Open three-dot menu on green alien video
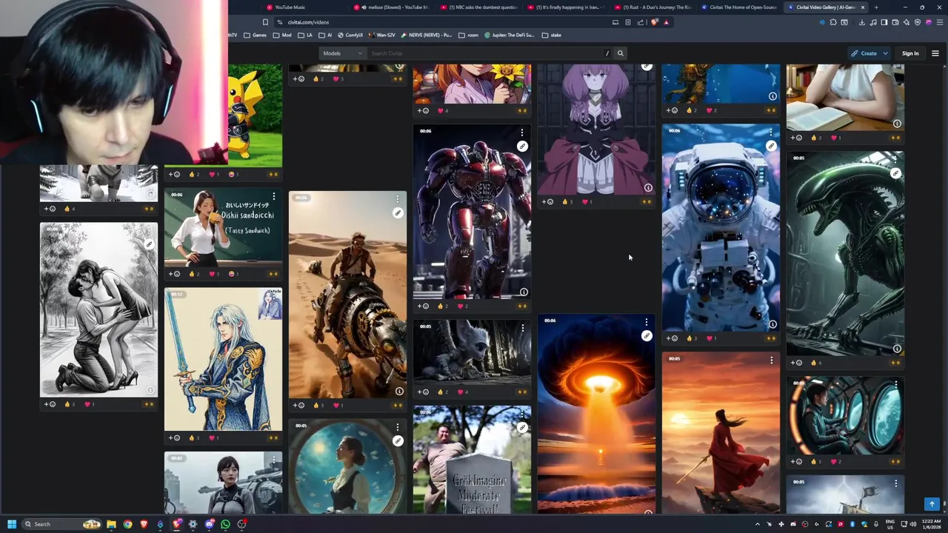This screenshot has width=948, height=533. pos(895,159)
